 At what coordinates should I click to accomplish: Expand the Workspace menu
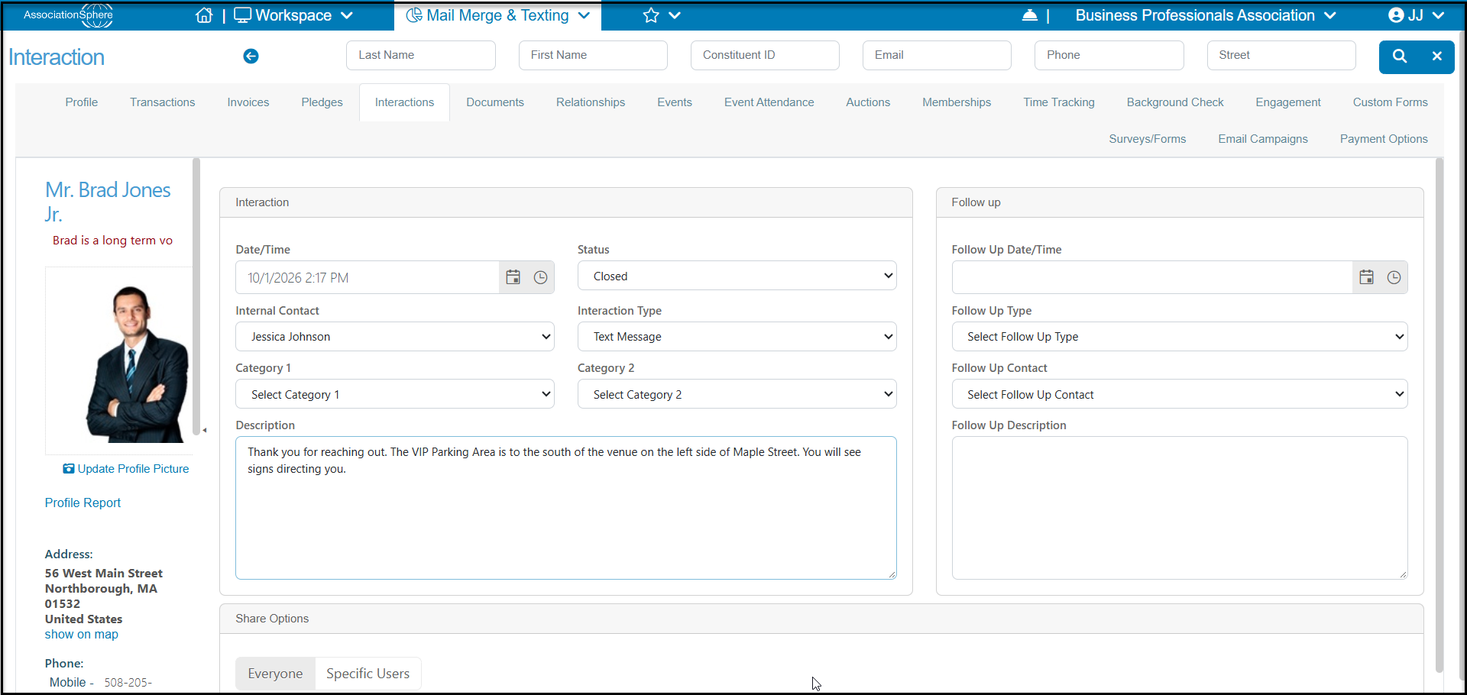pos(293,15)
